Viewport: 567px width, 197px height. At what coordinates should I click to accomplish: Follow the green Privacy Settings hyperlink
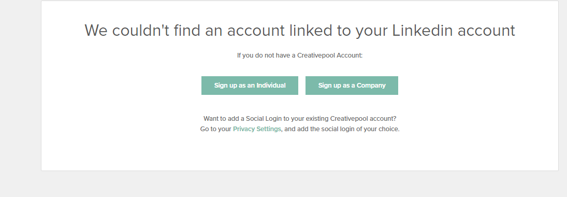tap(257, 129)
